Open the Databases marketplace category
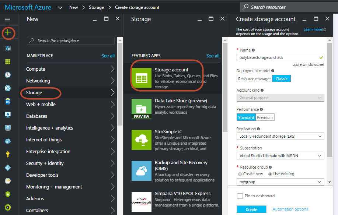This screenshot has width=338, height=215. pyautogui.click(x=37, y=116)
